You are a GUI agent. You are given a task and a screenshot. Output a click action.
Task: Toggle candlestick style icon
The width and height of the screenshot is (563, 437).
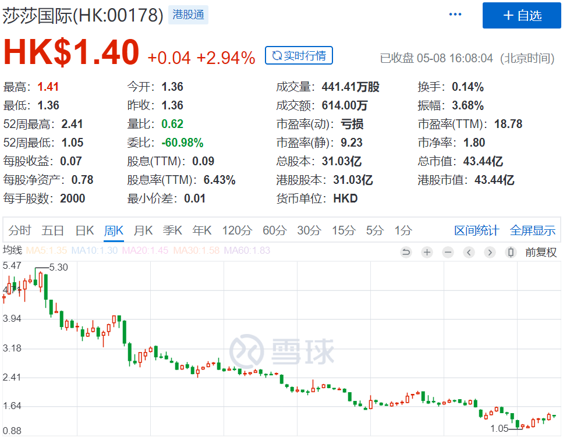tap(511, 252)
